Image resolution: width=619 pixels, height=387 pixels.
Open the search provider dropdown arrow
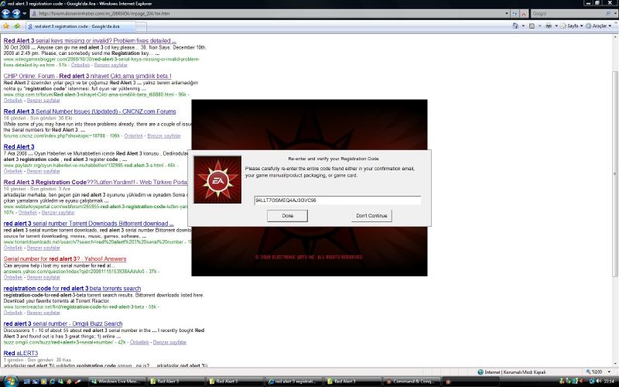[x=614, y=13]
